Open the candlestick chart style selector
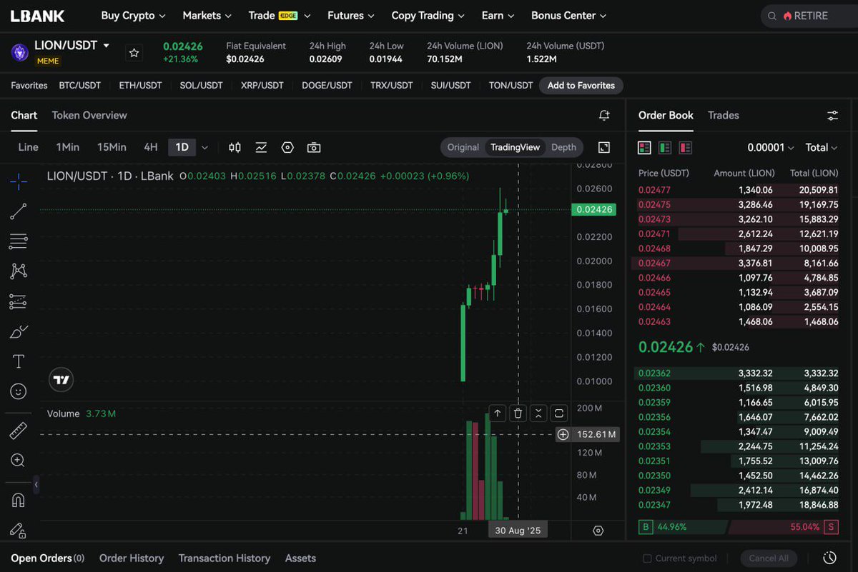This screenshot has height=572, width=858. pyautogui.click(x=235, y=147)
